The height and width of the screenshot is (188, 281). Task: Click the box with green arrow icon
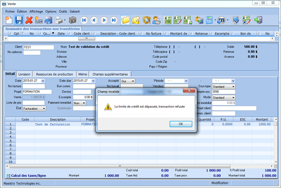click(199, 20)
